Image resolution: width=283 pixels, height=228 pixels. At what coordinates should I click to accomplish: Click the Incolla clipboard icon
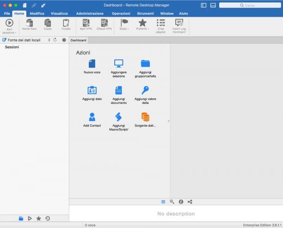pos(66,23)
